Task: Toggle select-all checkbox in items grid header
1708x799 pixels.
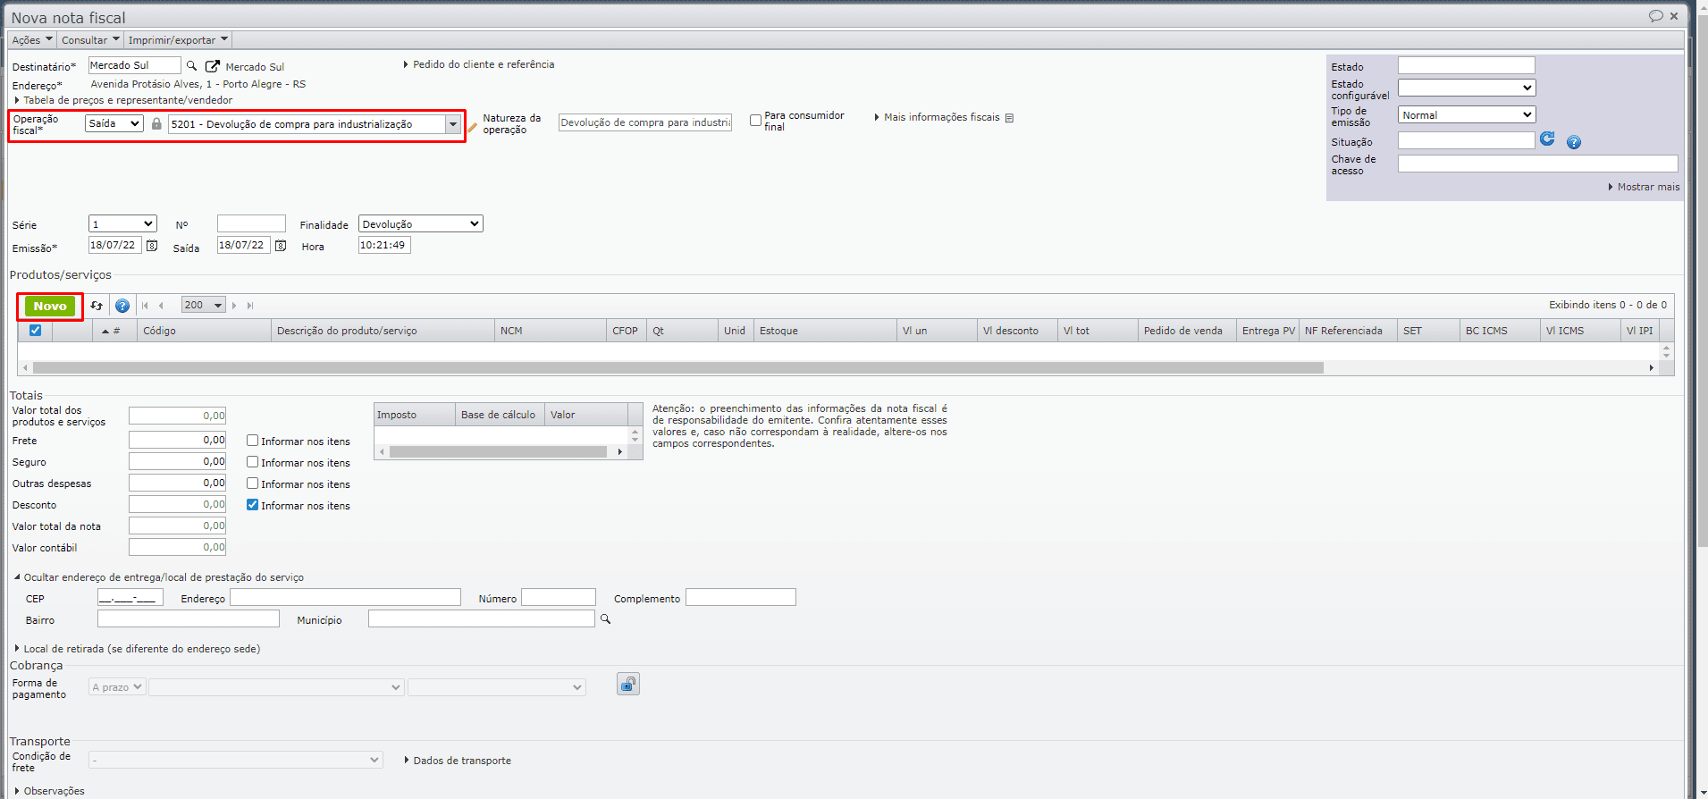Action: click(x=36, y=331)
